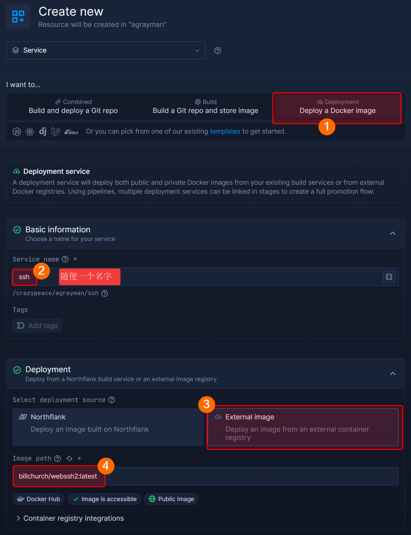Viewport: 411px width, 535px height.
Task: Click the name generator icon in the service name field
Action: click(x=389, y=277)
